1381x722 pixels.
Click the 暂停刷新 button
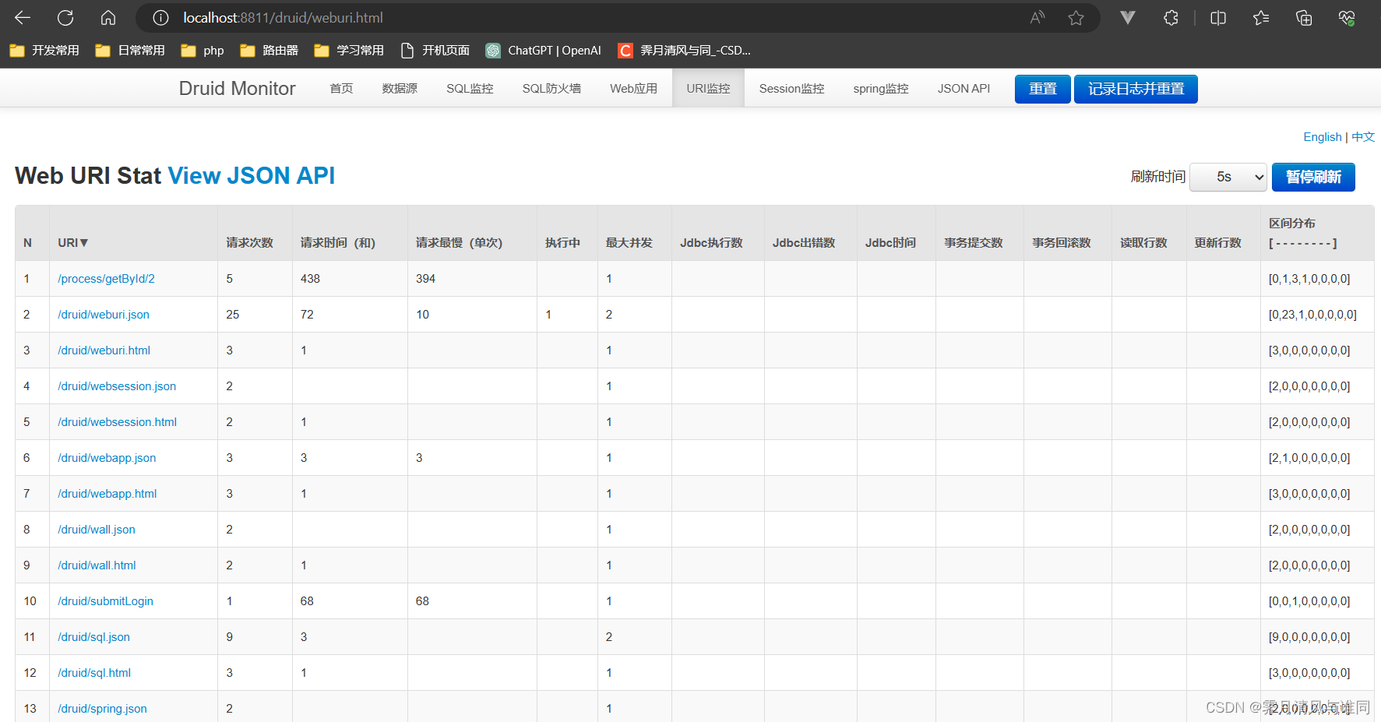tap(1313, 177)
